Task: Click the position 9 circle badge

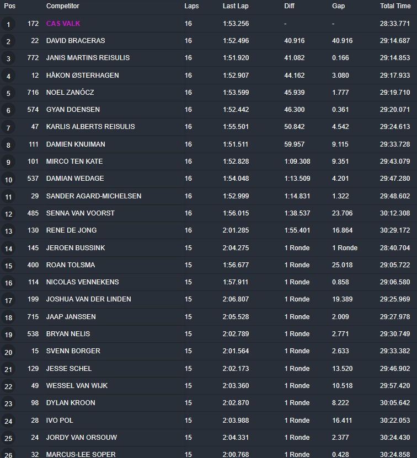Action: pos(8,162)
